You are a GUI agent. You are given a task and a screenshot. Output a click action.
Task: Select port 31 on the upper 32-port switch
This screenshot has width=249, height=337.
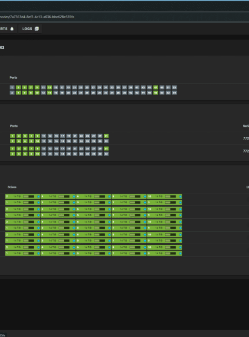[106, 136]
